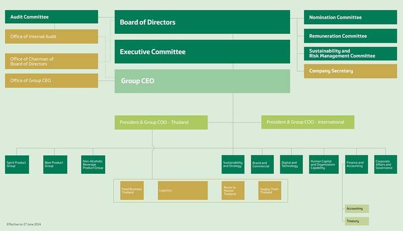Click President & Group COO – International

coord(308,122)
